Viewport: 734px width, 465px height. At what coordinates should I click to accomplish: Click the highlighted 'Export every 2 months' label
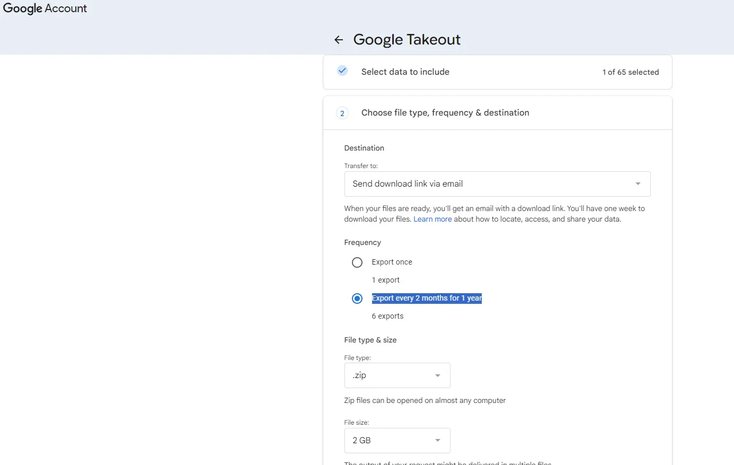(x=426, y=298)
